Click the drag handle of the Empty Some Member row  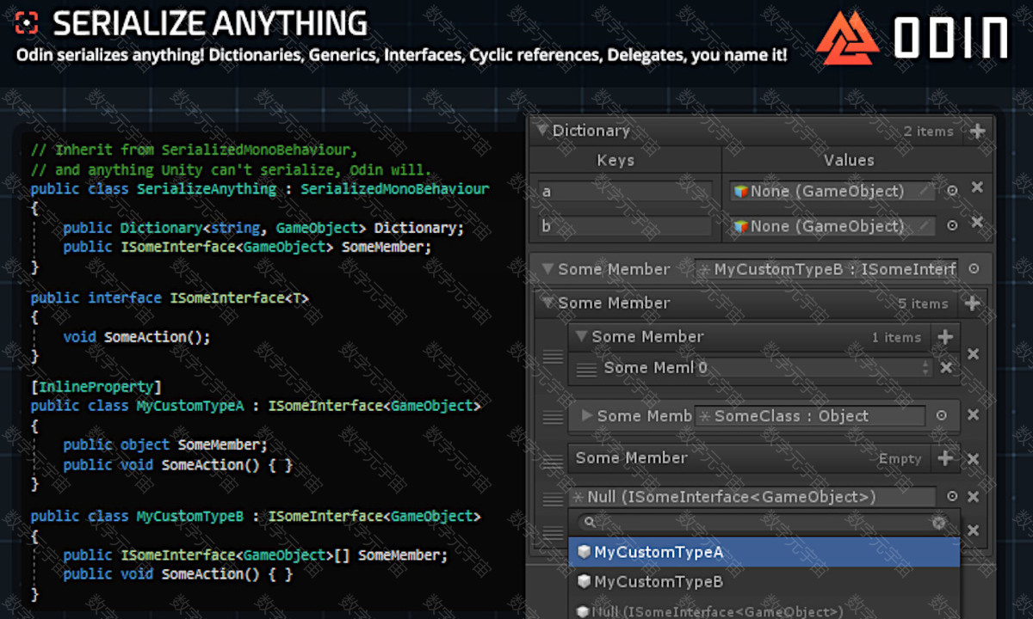click(x=553, y=463)
